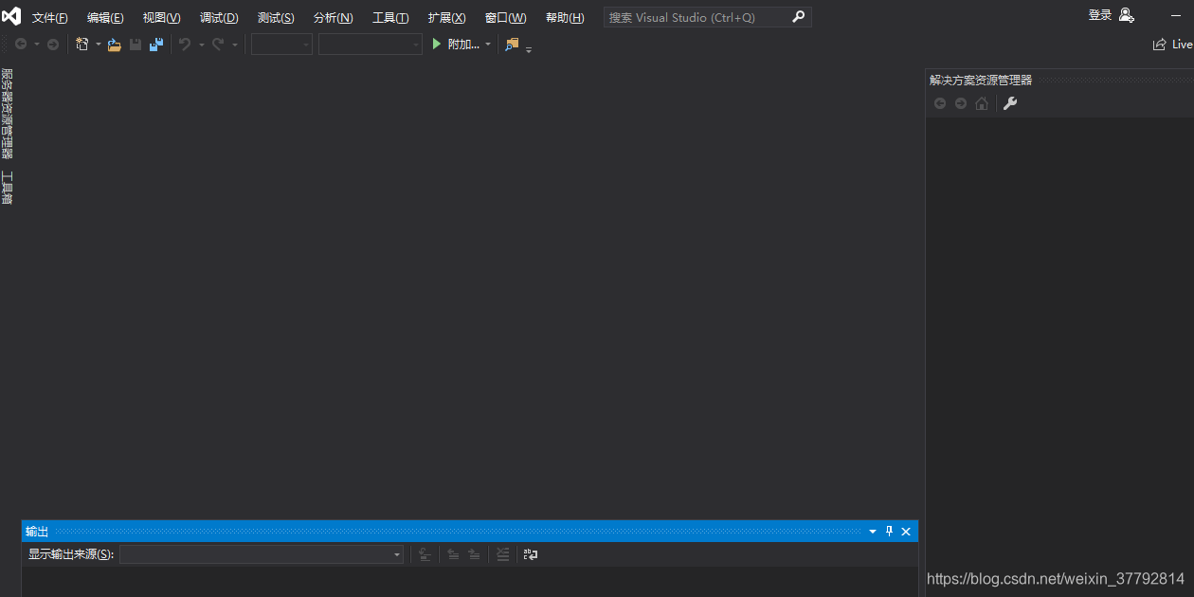Viewport: 1194px width, 597px height.
Task: Click the Visual Studio logo icon
Action: tap(11, 16)
